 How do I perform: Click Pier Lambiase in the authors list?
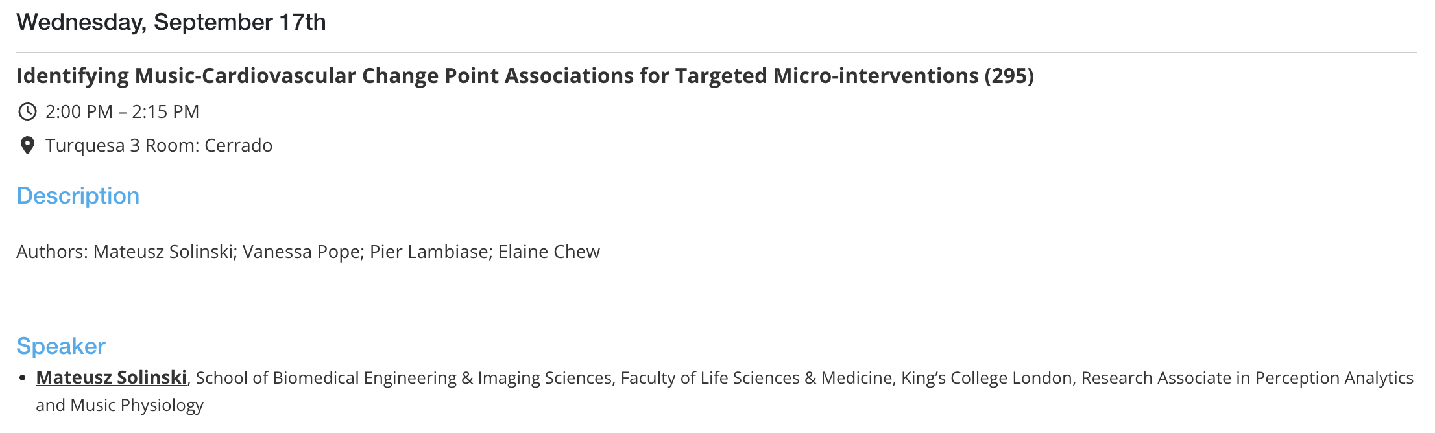pos(429,252)
